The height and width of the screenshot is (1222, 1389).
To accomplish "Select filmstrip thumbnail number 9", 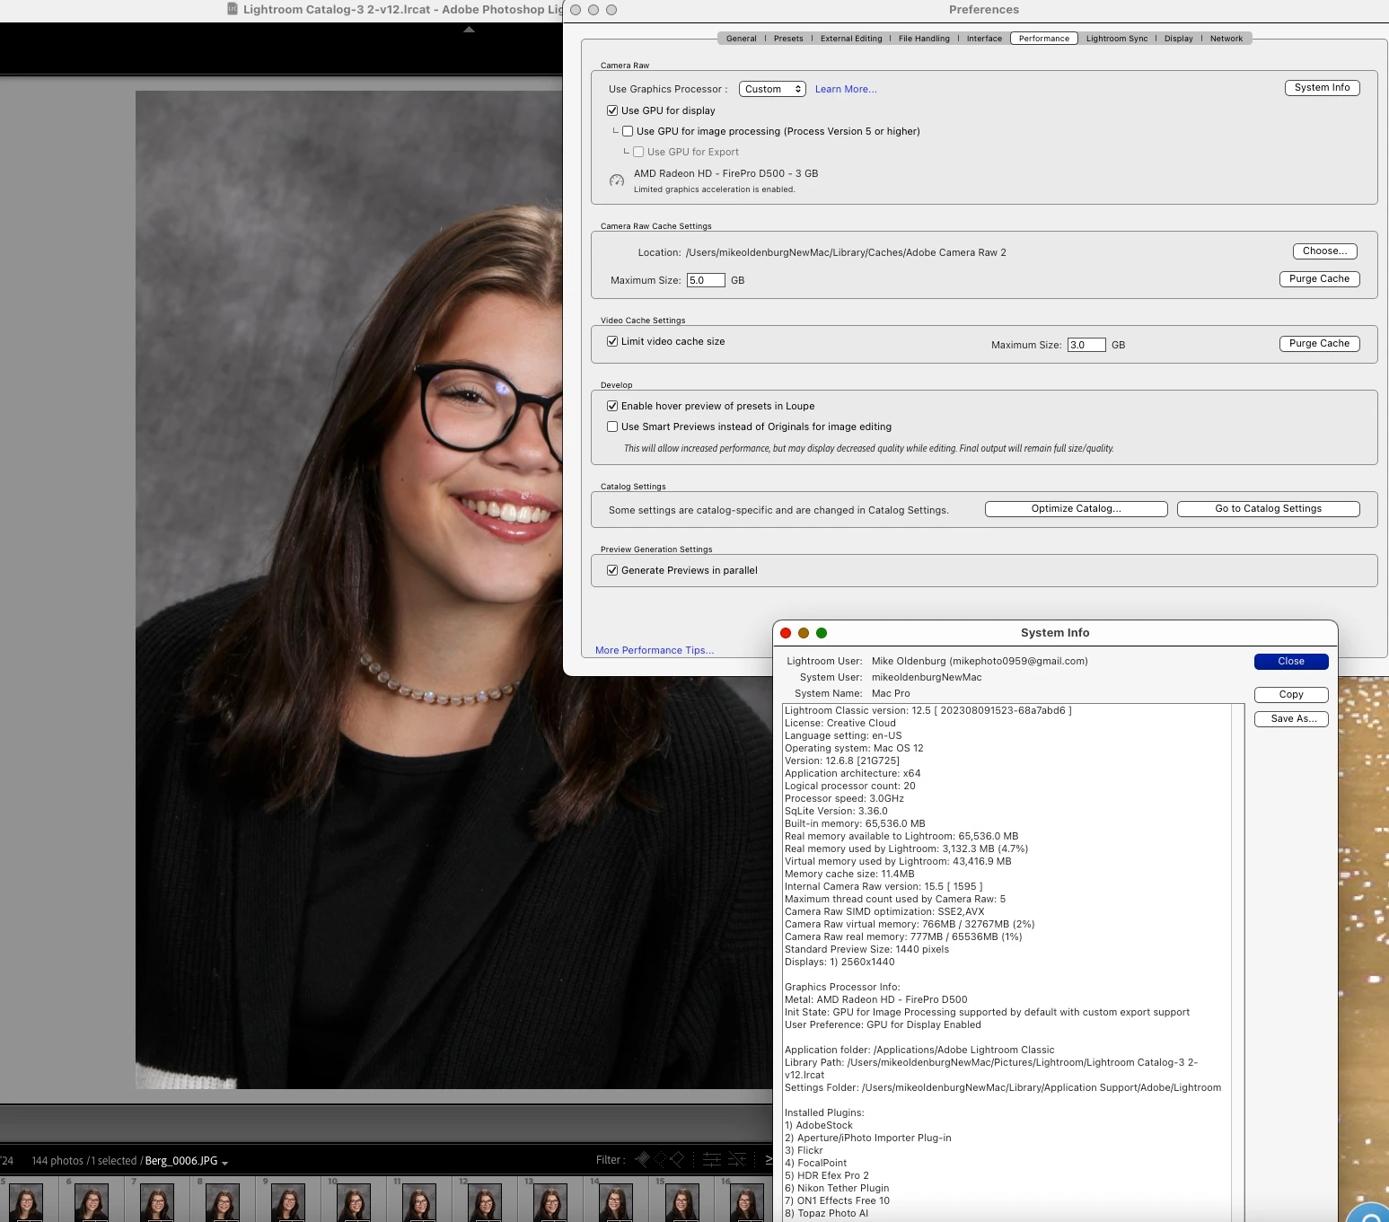I will pyautogui.click(x=288, y=1200).
